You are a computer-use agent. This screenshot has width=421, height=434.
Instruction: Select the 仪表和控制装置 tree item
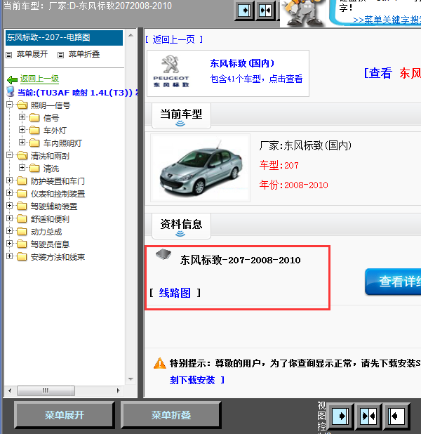point(58,194)
